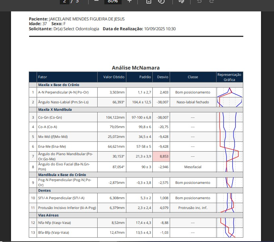Click the '21,3 ± 3,9' standard cell
The width and height of the screenshot is (274, 242).
click(139, 156)
